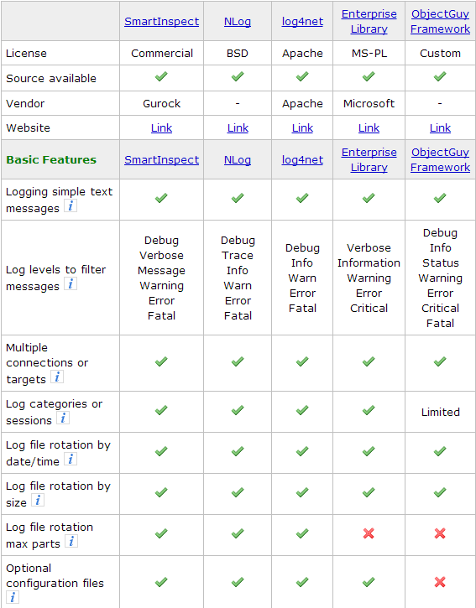
Task: Visit log4net website Link
Action: [302, 128]
